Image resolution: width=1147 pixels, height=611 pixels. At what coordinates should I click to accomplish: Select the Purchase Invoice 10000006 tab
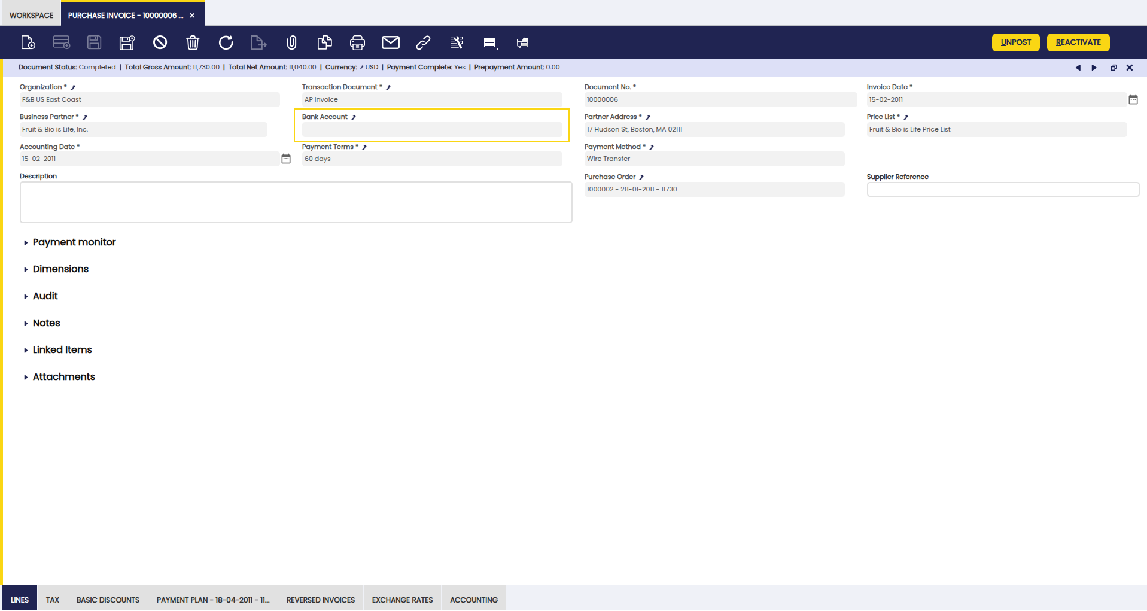coord(125,15)
